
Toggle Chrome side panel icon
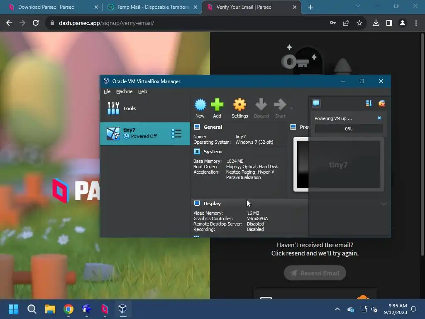(x=389, y=23)
